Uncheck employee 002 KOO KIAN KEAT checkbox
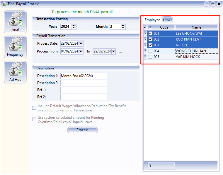This screenshot has width=223, height=175. click(x=150, y=39)
